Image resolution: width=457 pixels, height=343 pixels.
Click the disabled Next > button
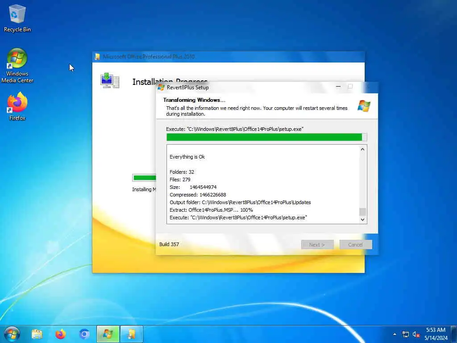[x=317, y=245]
